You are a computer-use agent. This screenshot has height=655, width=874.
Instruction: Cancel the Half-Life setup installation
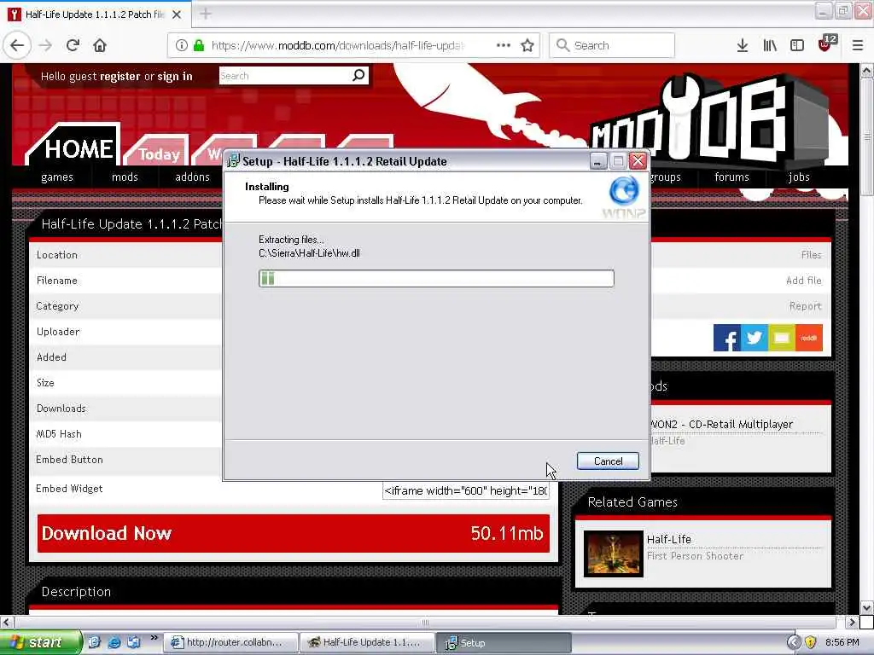[x=608, y=461]
